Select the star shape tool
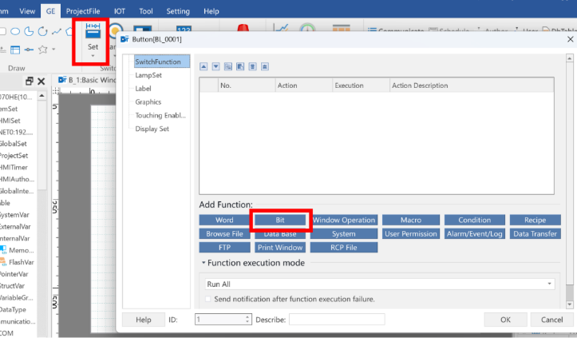Image resolution: width=577 pixels, height=338 pixels. point(42,50)
